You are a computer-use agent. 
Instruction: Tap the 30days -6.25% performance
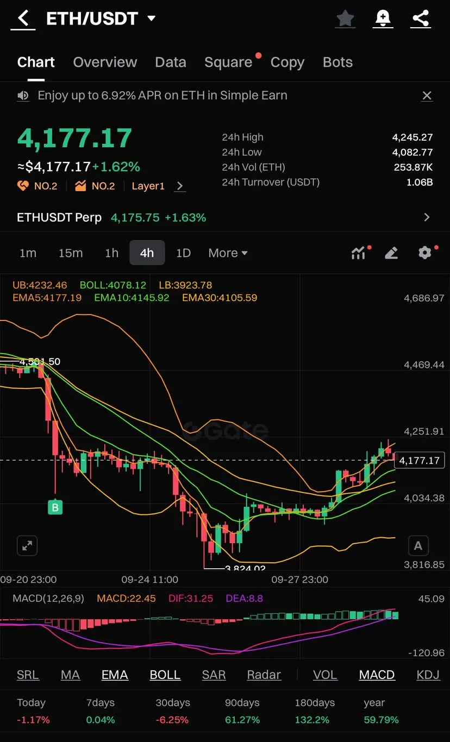[x=173, y=711]
